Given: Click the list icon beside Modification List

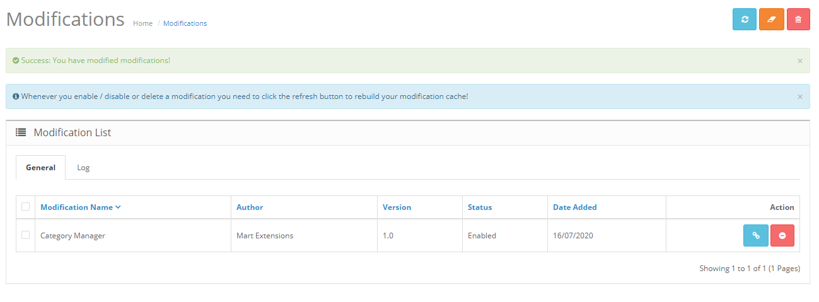Looking at the screenshot, I should point(21,133).
